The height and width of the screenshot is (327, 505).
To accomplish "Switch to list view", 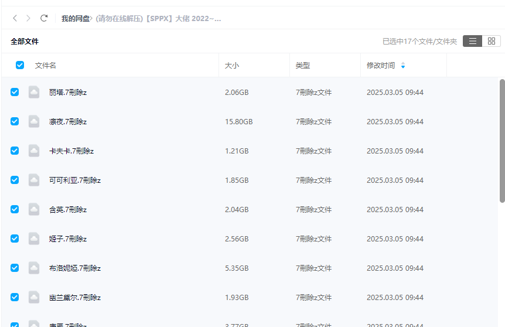I will (x=472, y=41).
